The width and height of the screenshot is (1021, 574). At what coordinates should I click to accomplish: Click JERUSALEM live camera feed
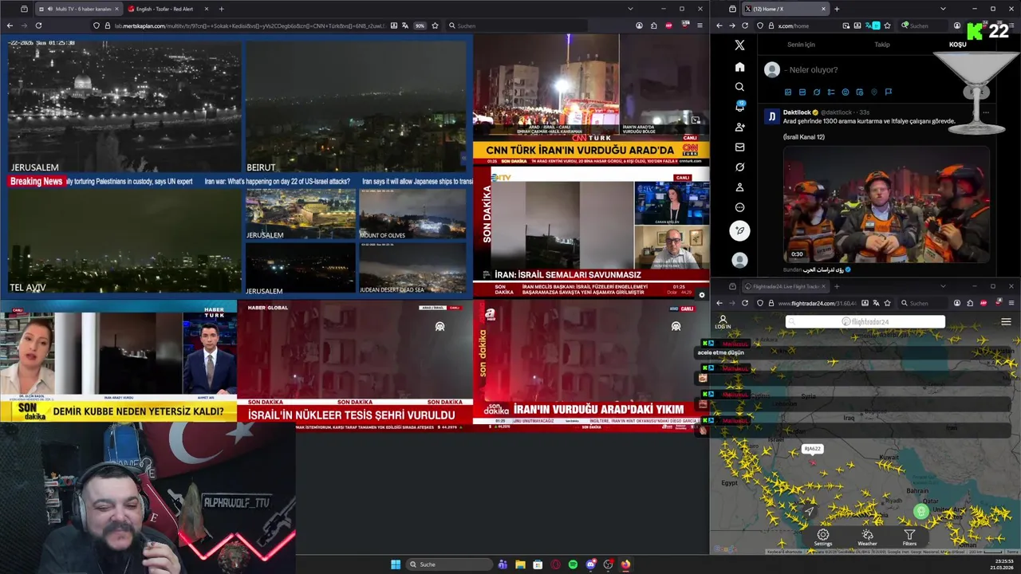[x=124, y=107]
